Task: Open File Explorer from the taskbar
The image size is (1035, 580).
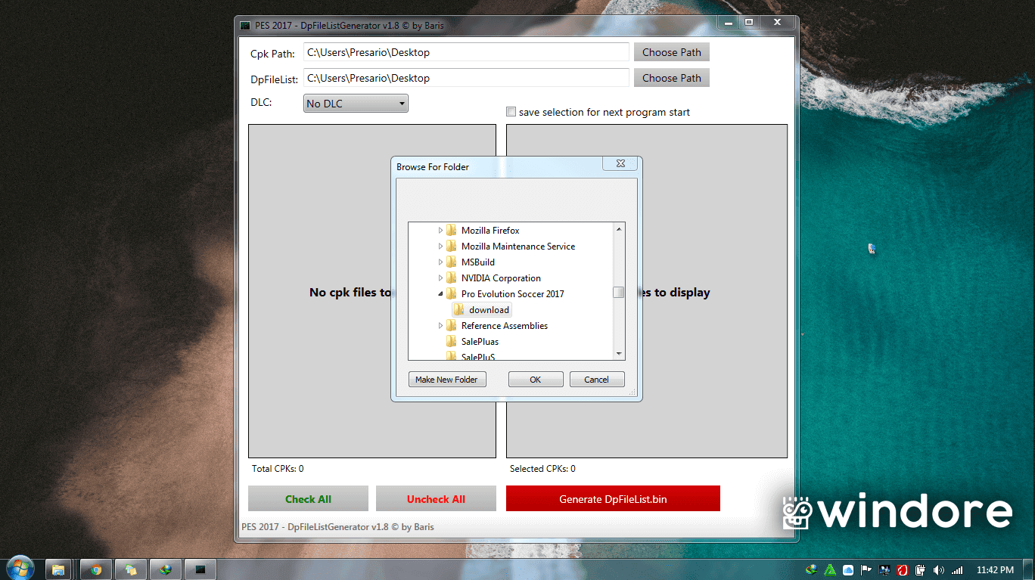Action: coord(58,569)
